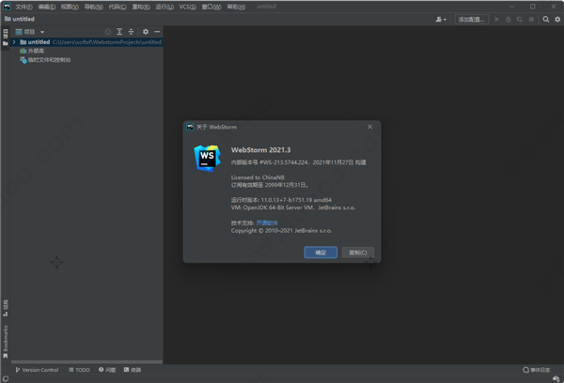The image size is (564, 383).
Task: Open Project panel options gear
Action: click(146, 32)
